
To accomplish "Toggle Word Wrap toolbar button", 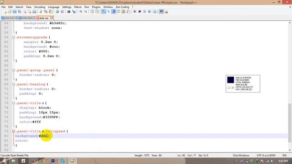I will click(104, 12).
